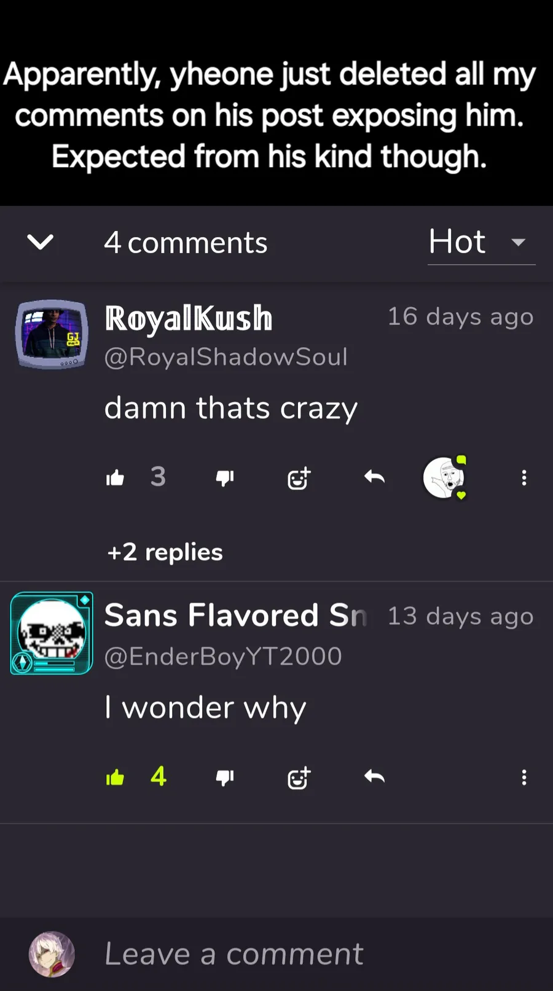Open RoyalKush's profile avatar
The width and height of the screenshot is (553, 991).
point(52,334)
